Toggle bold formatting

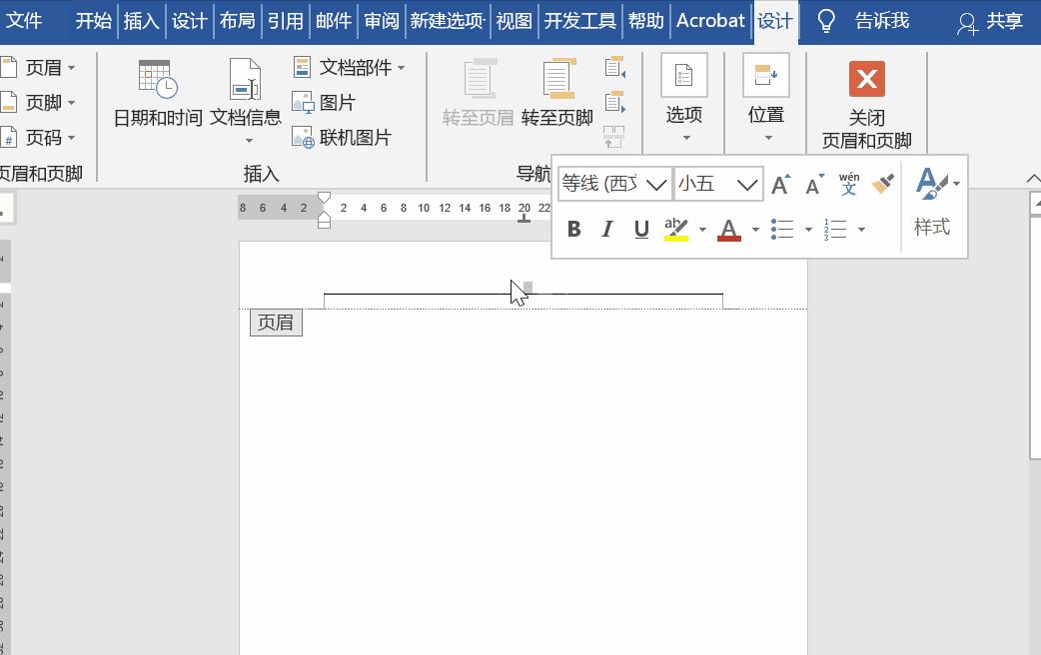coord(573,229)
